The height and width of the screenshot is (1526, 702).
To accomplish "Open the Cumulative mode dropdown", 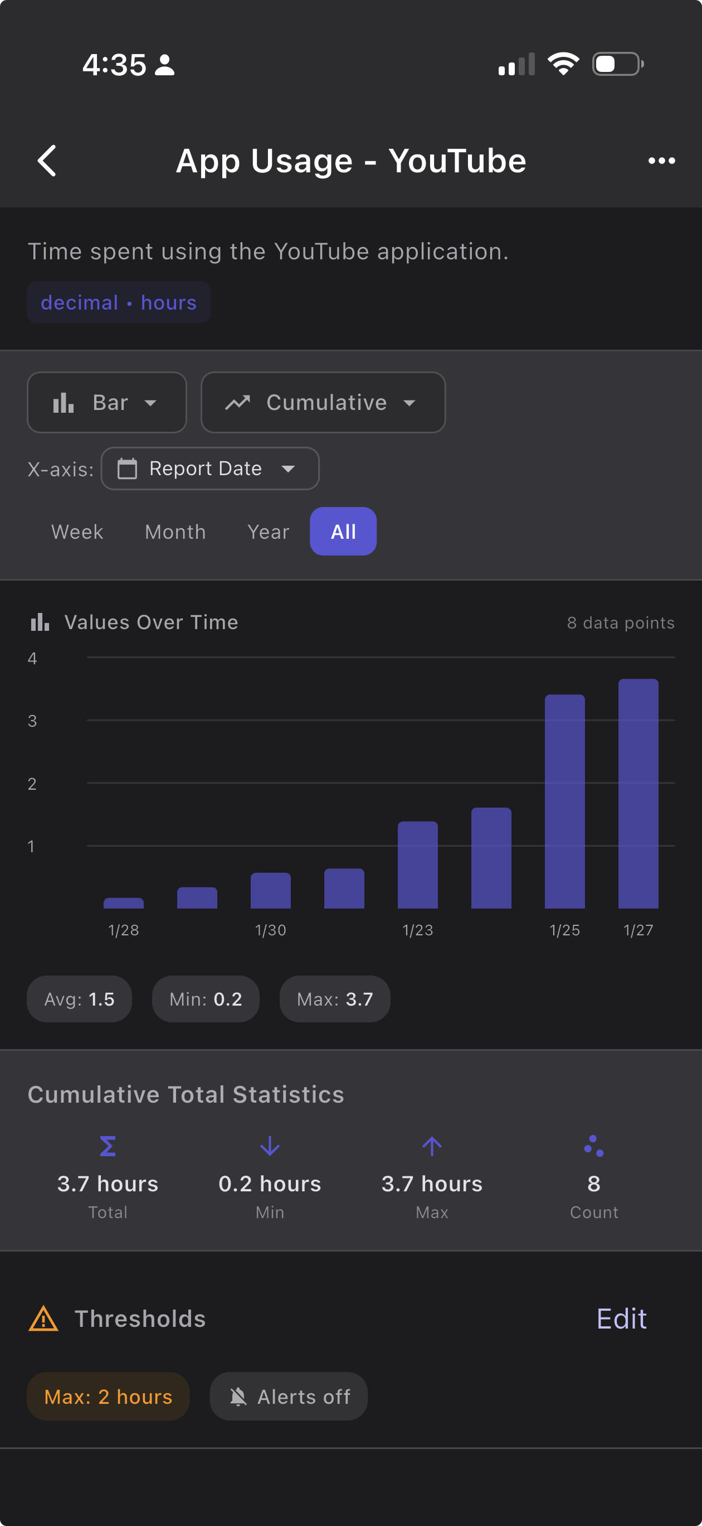I will coord(323,402).
